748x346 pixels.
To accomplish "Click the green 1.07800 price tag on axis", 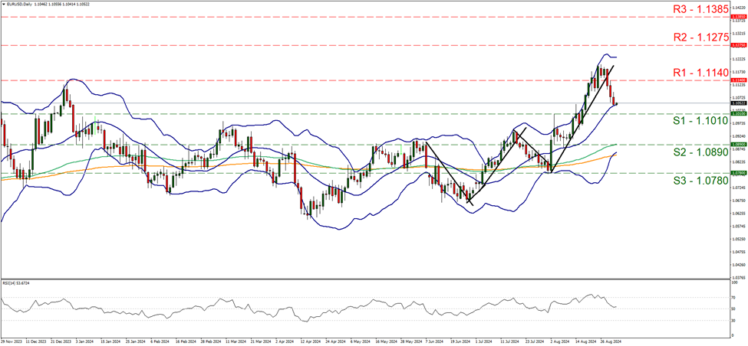I will click(735, 173).
